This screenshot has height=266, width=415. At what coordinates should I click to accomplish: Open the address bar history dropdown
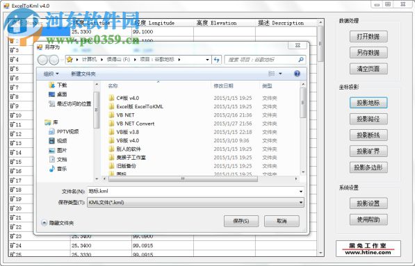tap(207, 60)
